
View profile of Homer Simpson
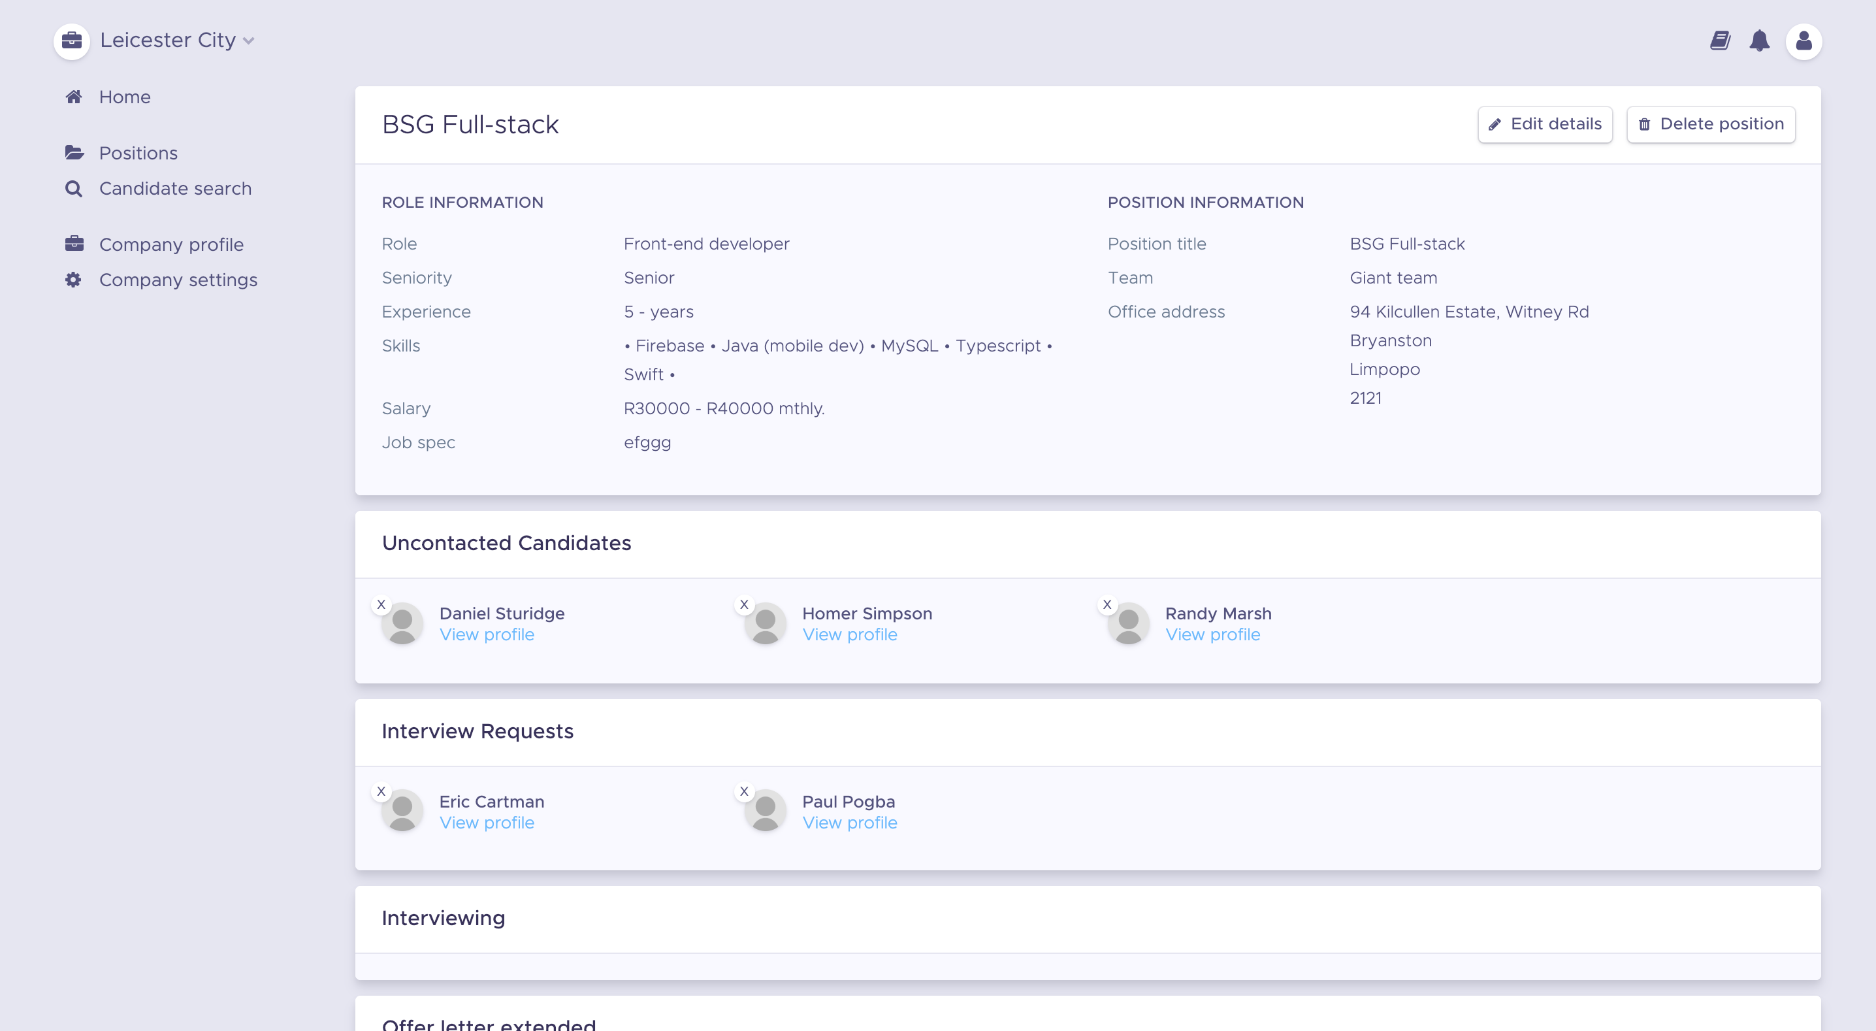click(850, 635)
